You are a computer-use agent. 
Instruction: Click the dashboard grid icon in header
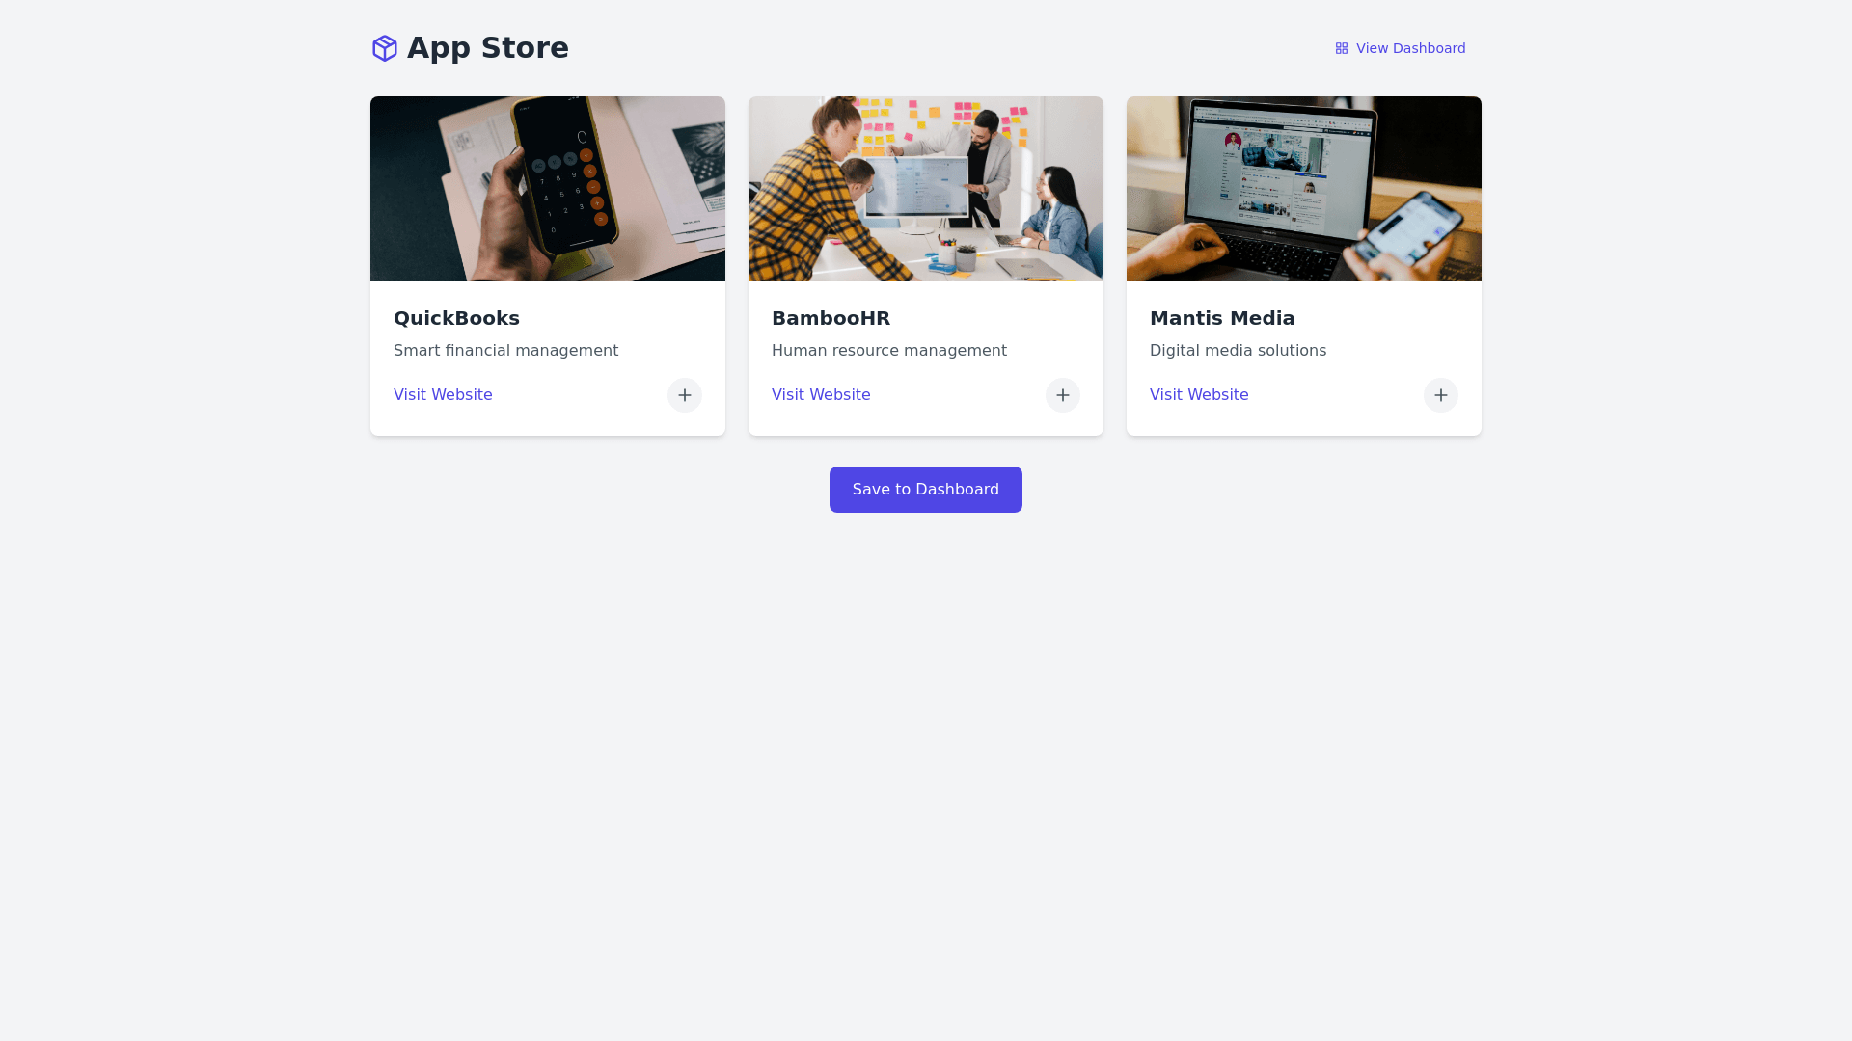click(x=1342, y=48)
